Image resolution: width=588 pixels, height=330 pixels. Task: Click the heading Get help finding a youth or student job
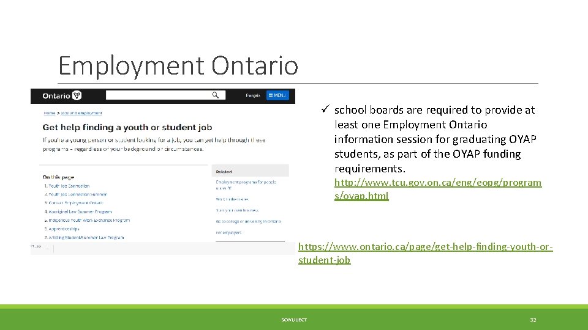coord(127,127)
